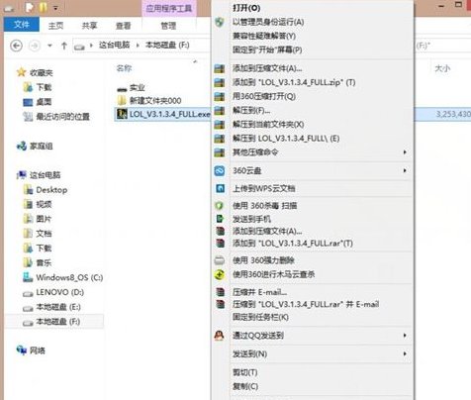Click the first 添加到压缩文件(A)... 360 entry
471x400 pixels.
pos(312,68)
